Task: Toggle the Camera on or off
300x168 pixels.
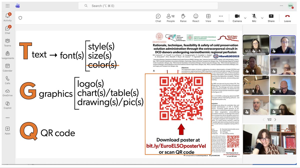Action: (x=237, y=18)
